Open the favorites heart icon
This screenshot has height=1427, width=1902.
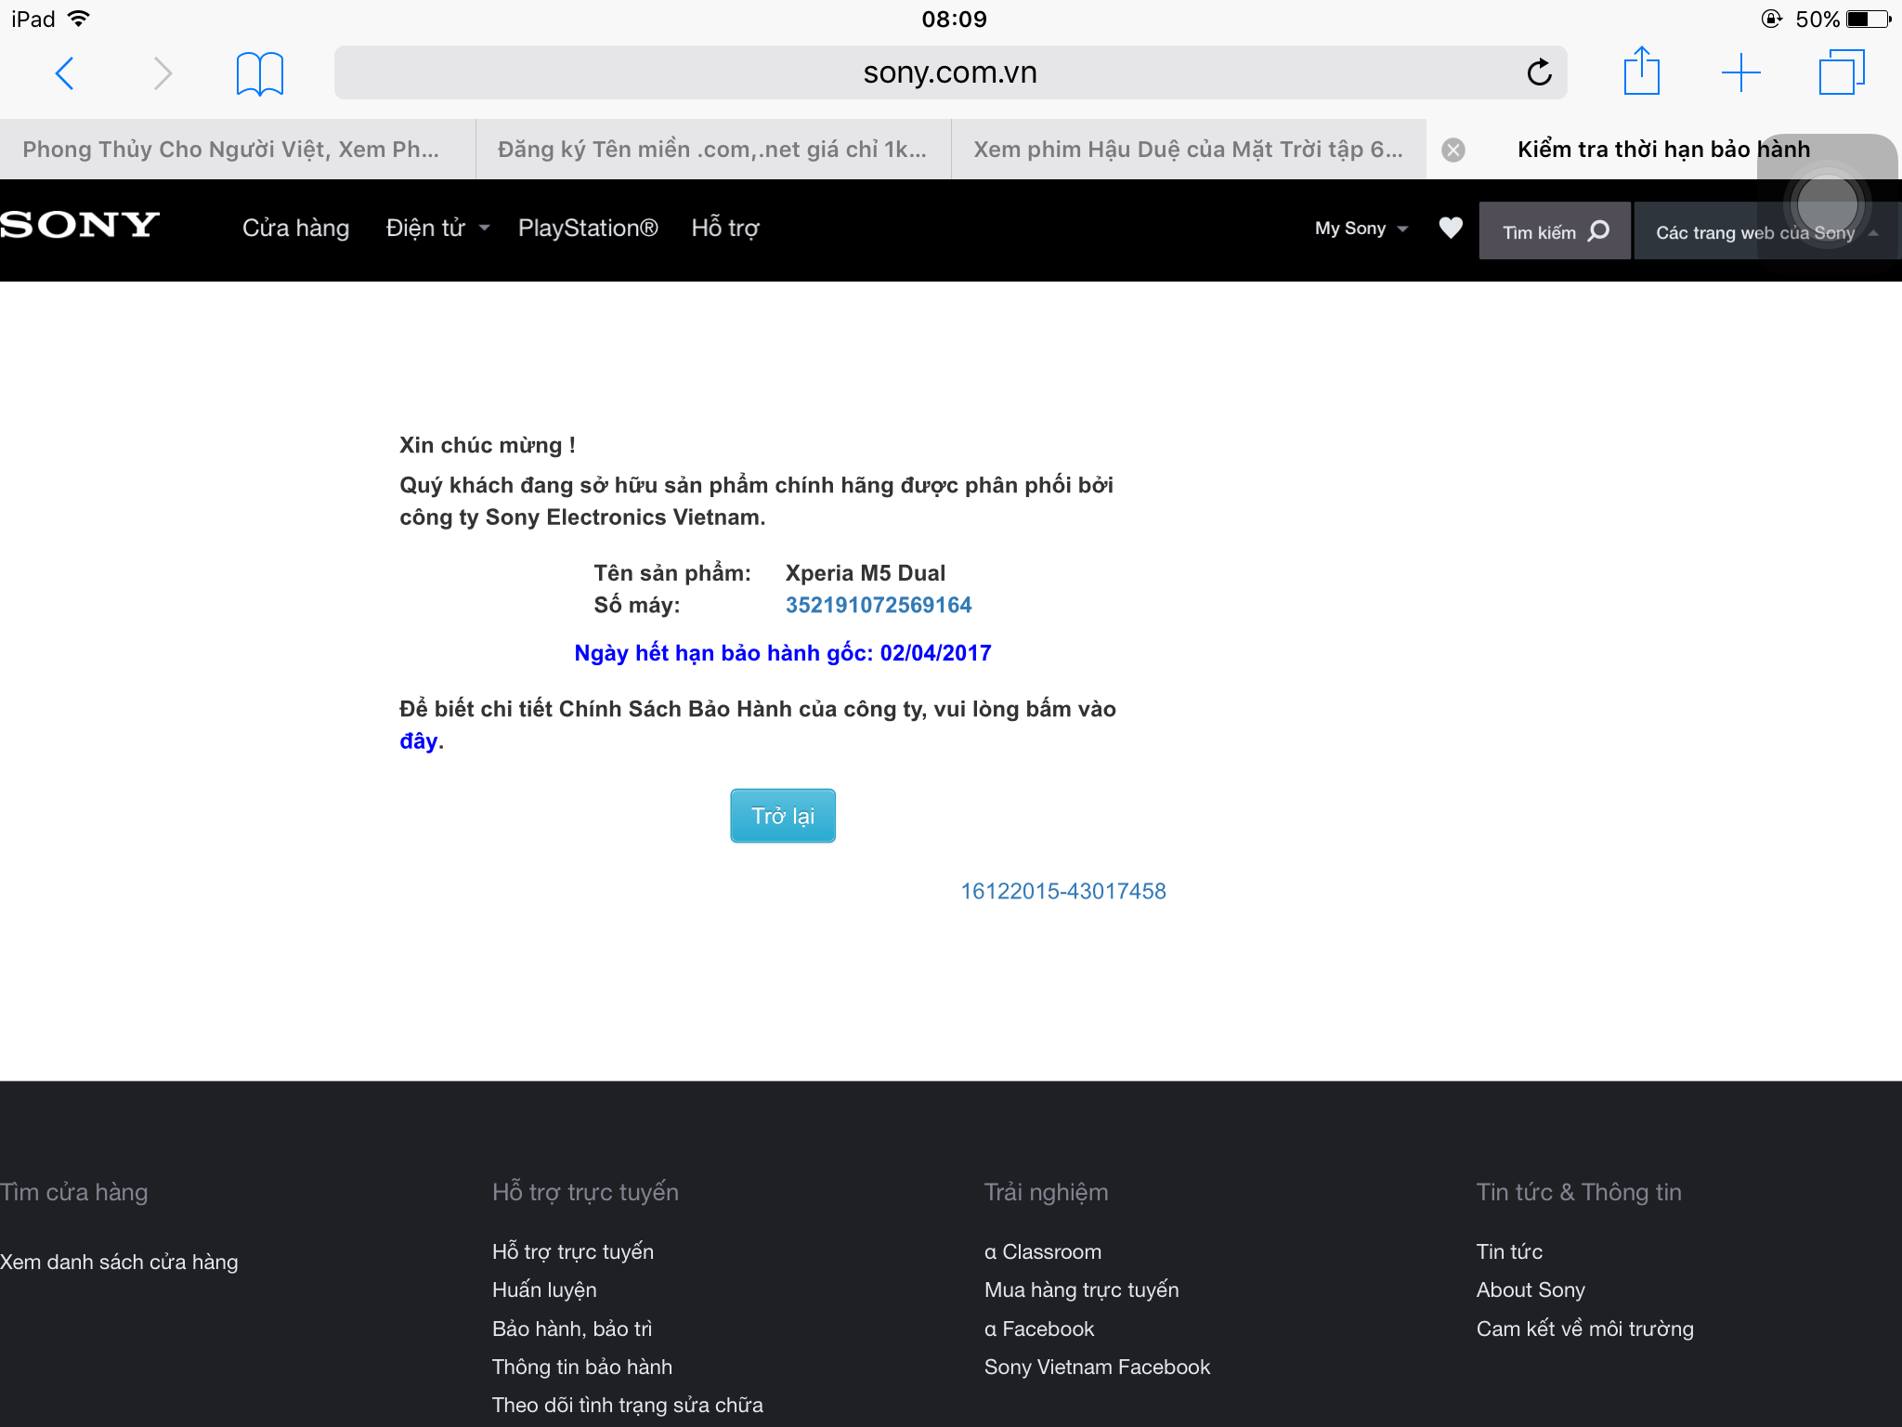[x=1451, y=228]
